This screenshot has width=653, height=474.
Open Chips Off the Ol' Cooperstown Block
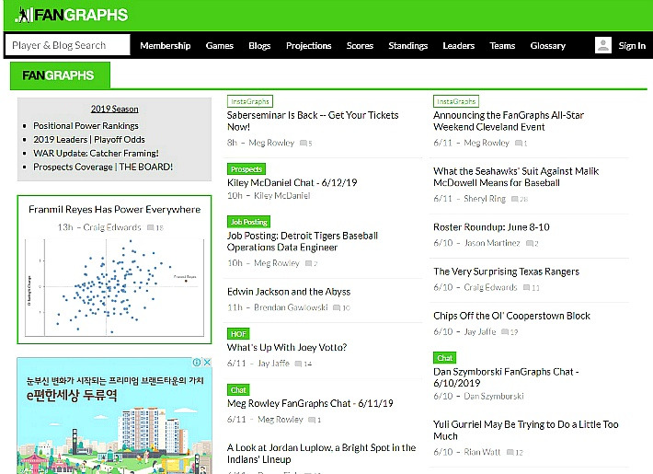511,316
